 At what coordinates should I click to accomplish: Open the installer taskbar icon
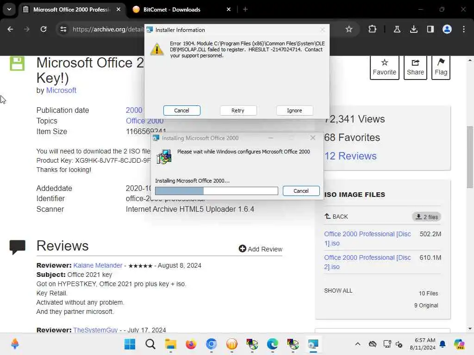click(x=313, y=344)
